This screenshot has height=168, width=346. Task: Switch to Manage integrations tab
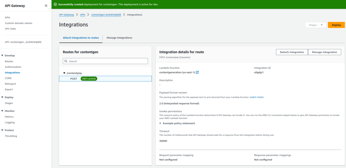pos(119,38)
